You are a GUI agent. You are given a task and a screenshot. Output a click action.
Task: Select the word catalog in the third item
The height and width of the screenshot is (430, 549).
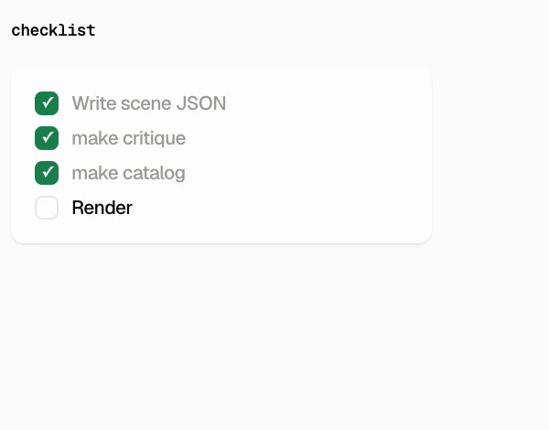(x=154, y=173)
